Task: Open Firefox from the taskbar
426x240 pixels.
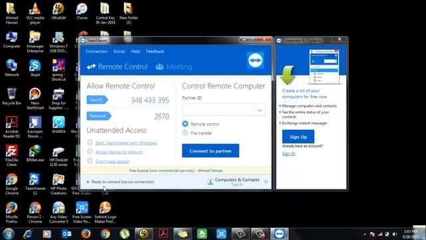Action: point(86,234)
